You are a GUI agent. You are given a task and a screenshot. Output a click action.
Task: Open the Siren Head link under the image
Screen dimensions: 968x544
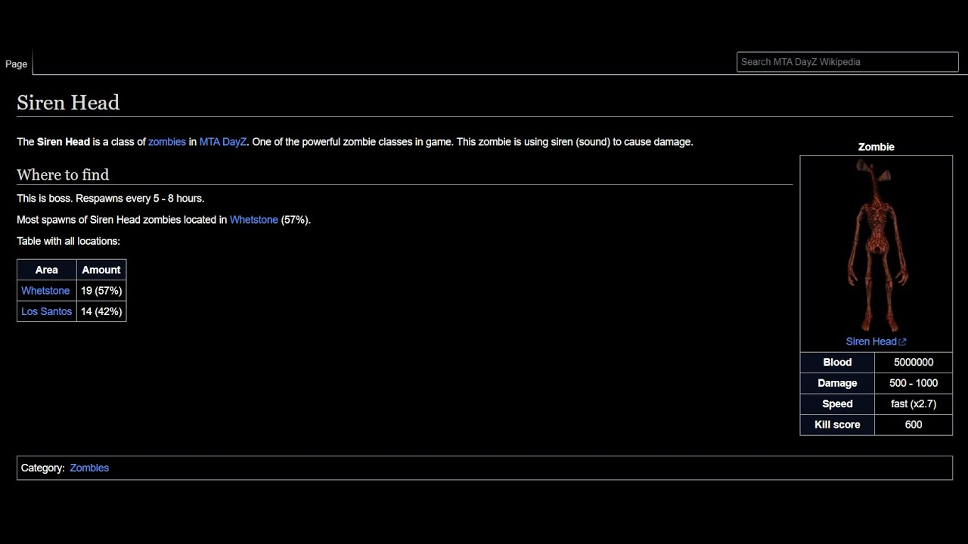871,342
